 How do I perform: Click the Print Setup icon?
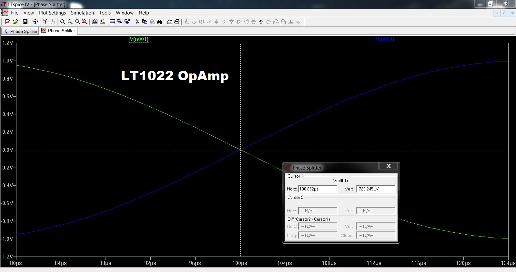tap(169, 22)
